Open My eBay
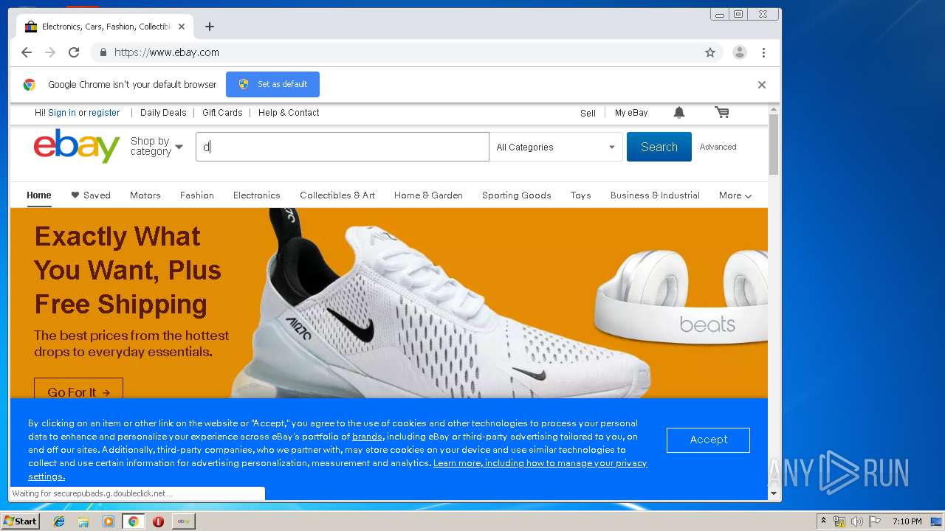This screenshot has height=531, width=945. pos(631,113)
